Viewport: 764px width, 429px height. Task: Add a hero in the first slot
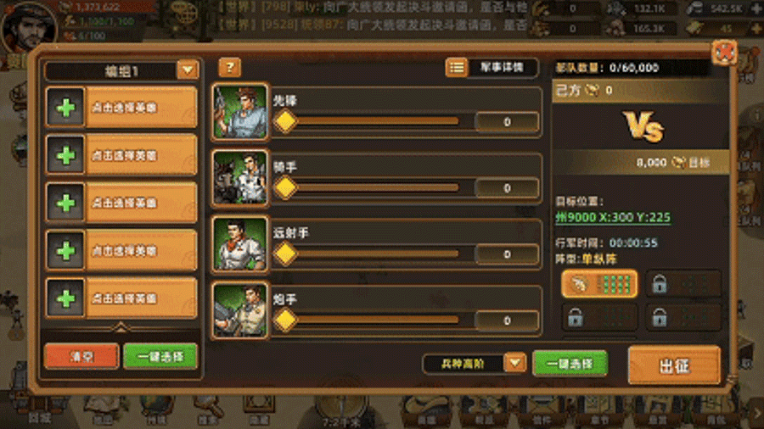65,108
